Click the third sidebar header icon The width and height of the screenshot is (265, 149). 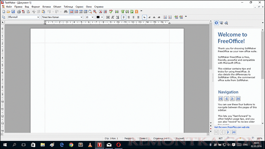tap(226, 23)
